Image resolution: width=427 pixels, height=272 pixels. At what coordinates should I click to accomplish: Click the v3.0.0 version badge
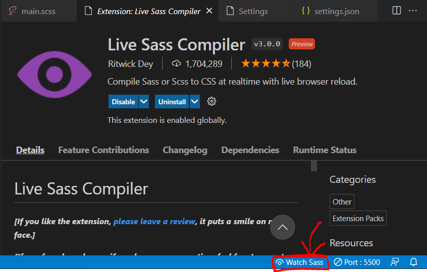267,44
